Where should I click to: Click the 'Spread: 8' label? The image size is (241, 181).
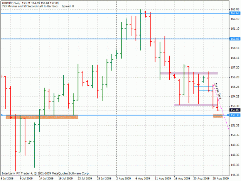[68, 6]
